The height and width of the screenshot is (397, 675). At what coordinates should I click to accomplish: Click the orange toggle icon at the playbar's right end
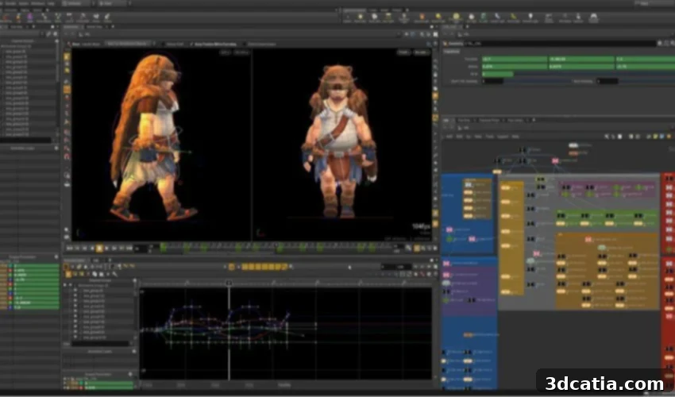[417, 248]
